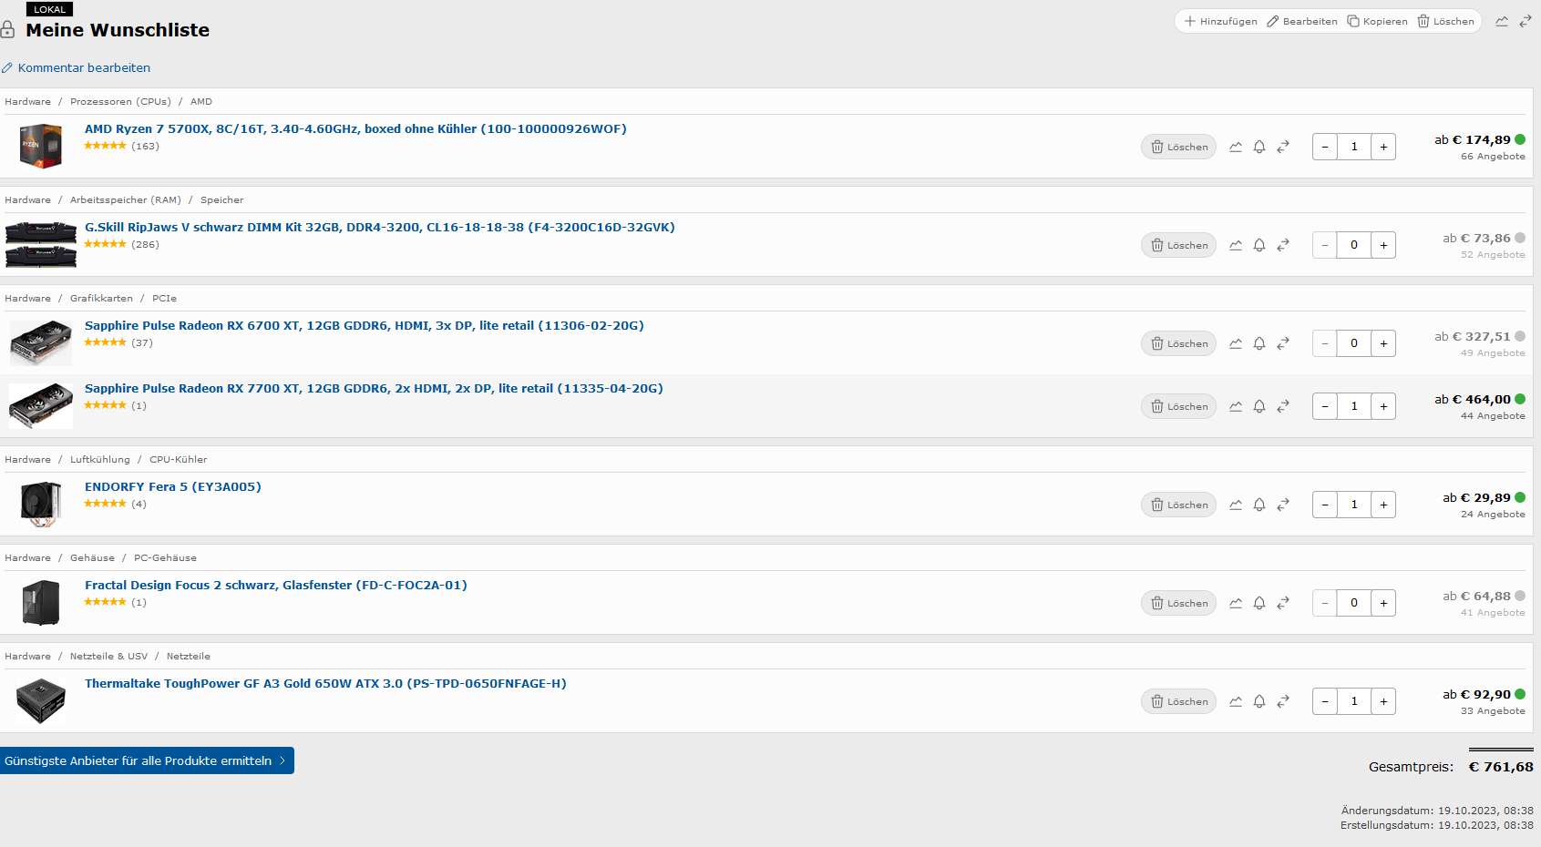Click swap arrows icon for ENDORFY Fera 5
Viewport: 1541px width, 847px height.
click(1283, 505)
